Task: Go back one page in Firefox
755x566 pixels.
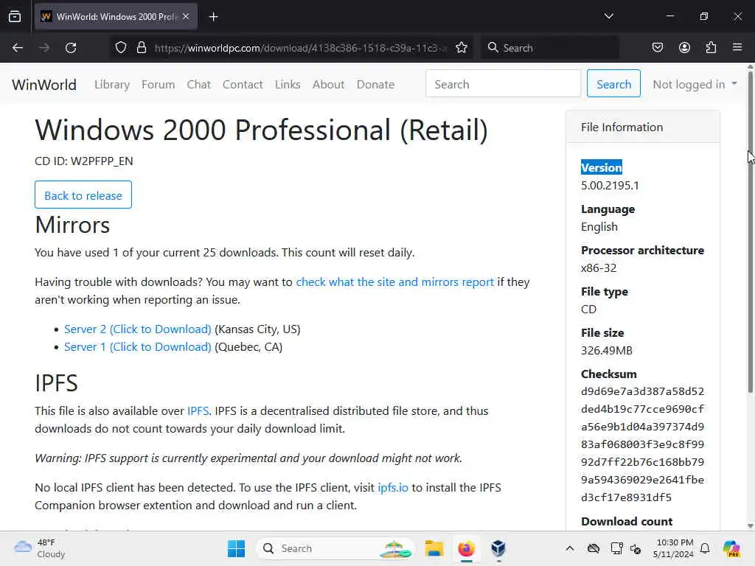Action: tap(18, 48)
